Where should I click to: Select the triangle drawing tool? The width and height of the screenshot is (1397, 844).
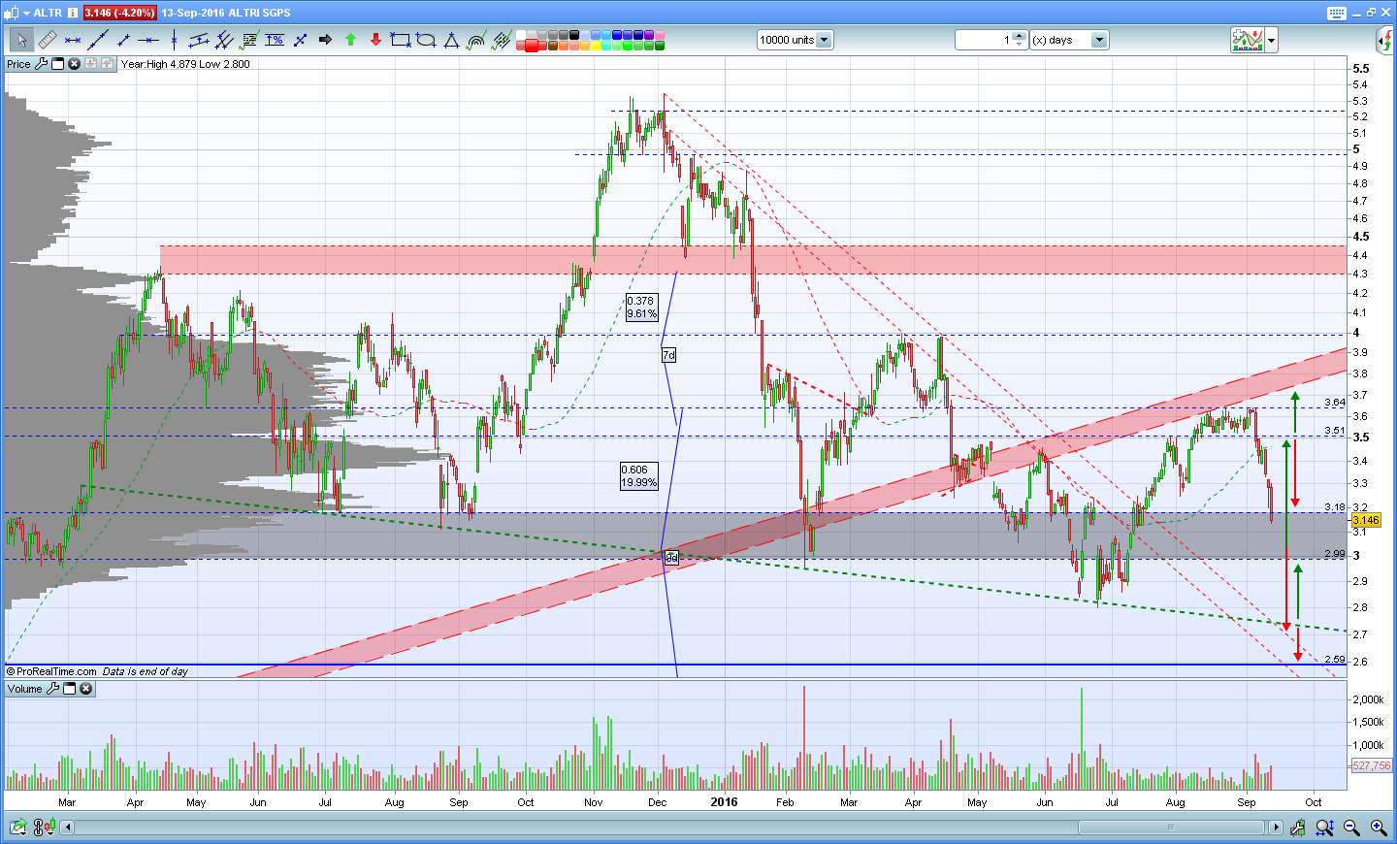[x=451, y=40]
